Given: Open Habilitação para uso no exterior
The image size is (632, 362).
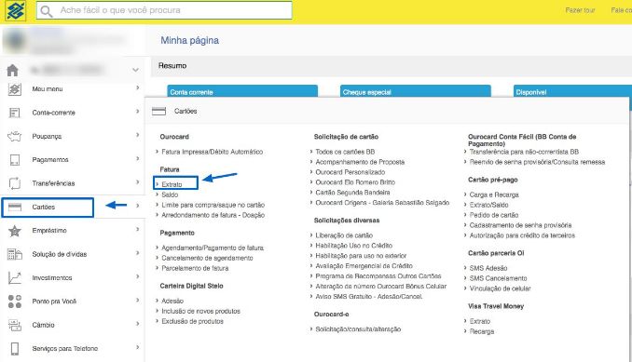Looking at the screenshot, I should coord(361,255).
